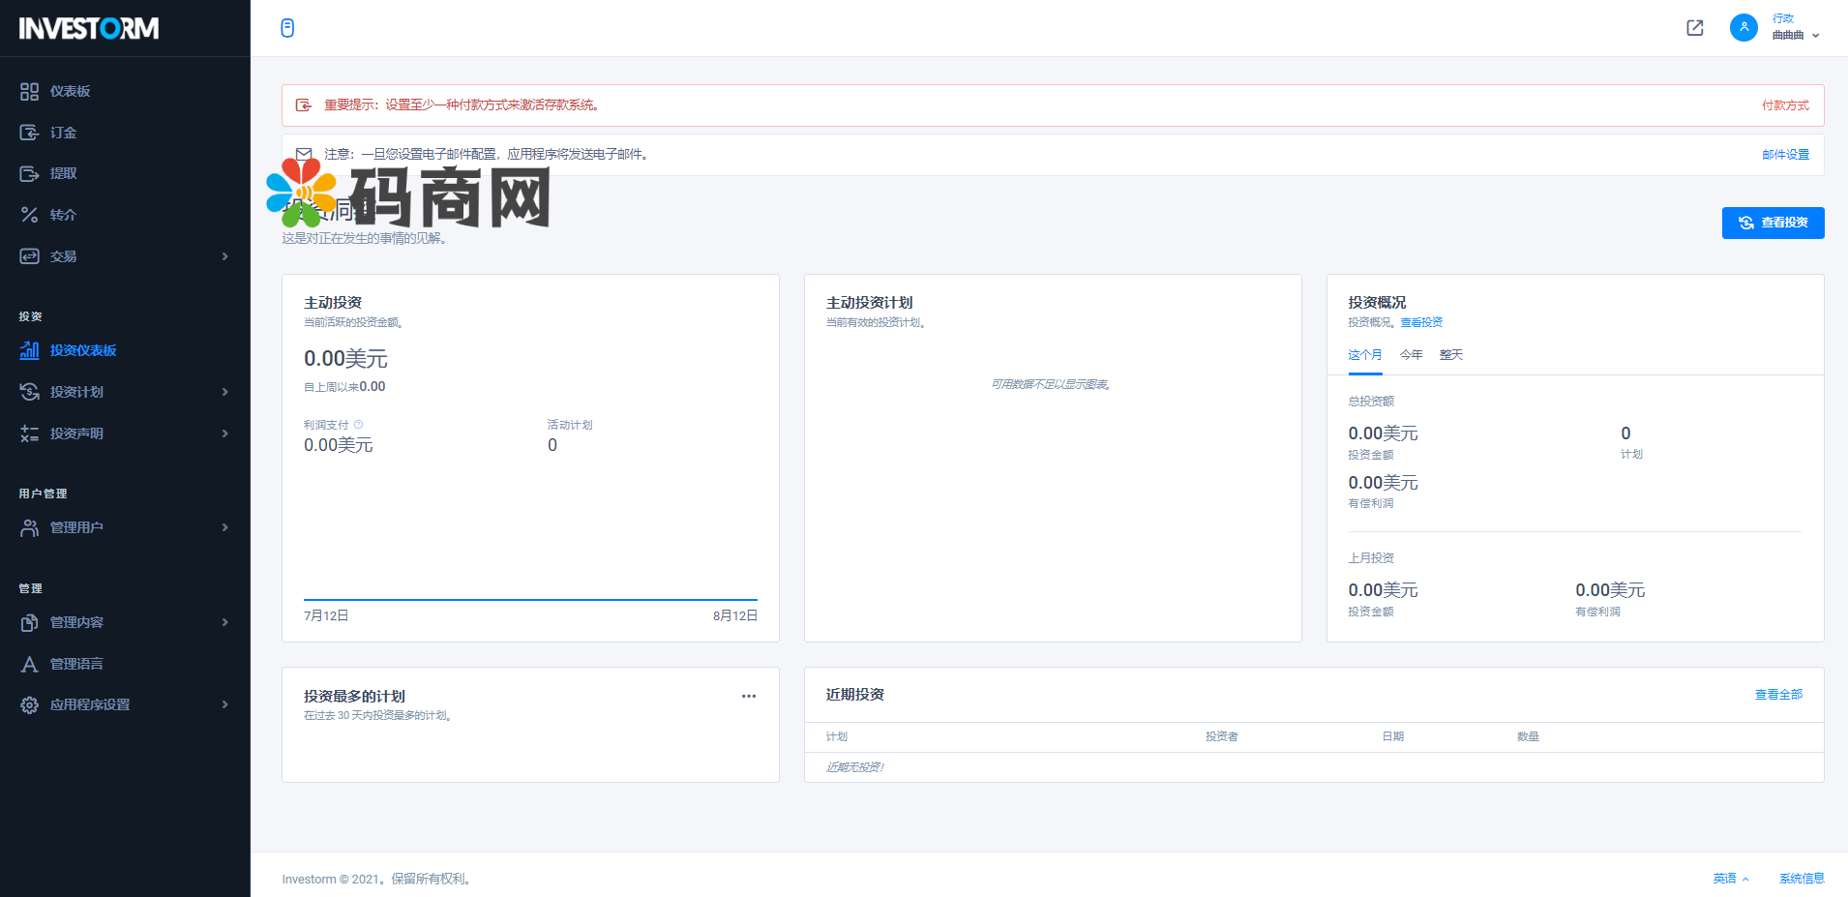Open the 英语 language dropdown in footer
Viewport: 1848px width, 897px height.
(1730, 879)
